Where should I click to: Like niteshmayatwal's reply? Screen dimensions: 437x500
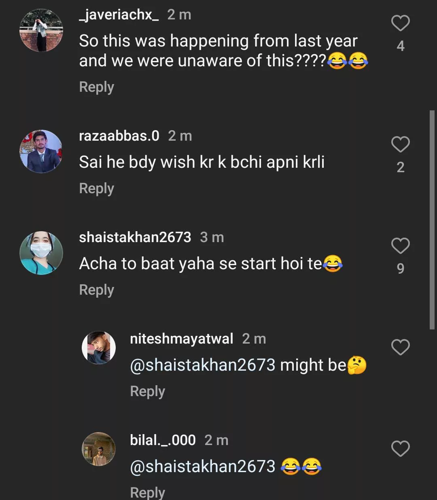click(x=400, y=347)
